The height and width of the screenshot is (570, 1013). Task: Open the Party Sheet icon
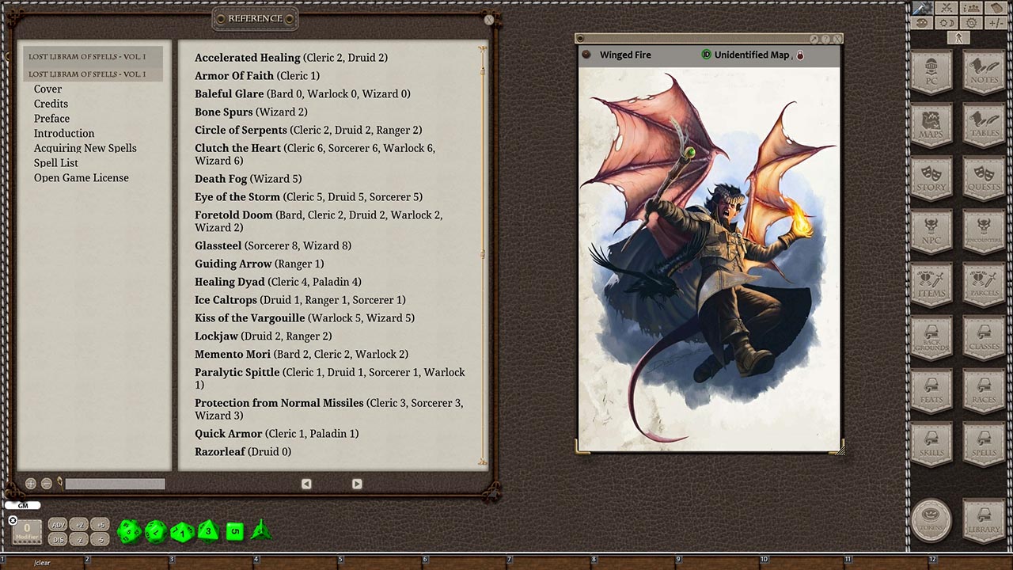pos(972,8)
